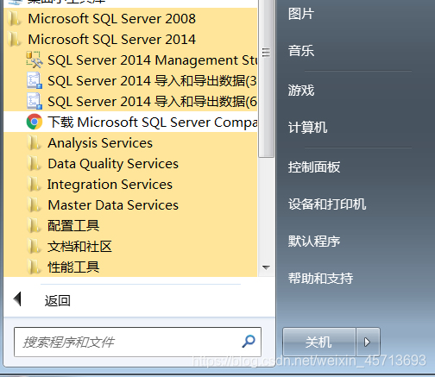Click the 搜索程序和文件 search field
435x377 pixels.
click(137, 342)
